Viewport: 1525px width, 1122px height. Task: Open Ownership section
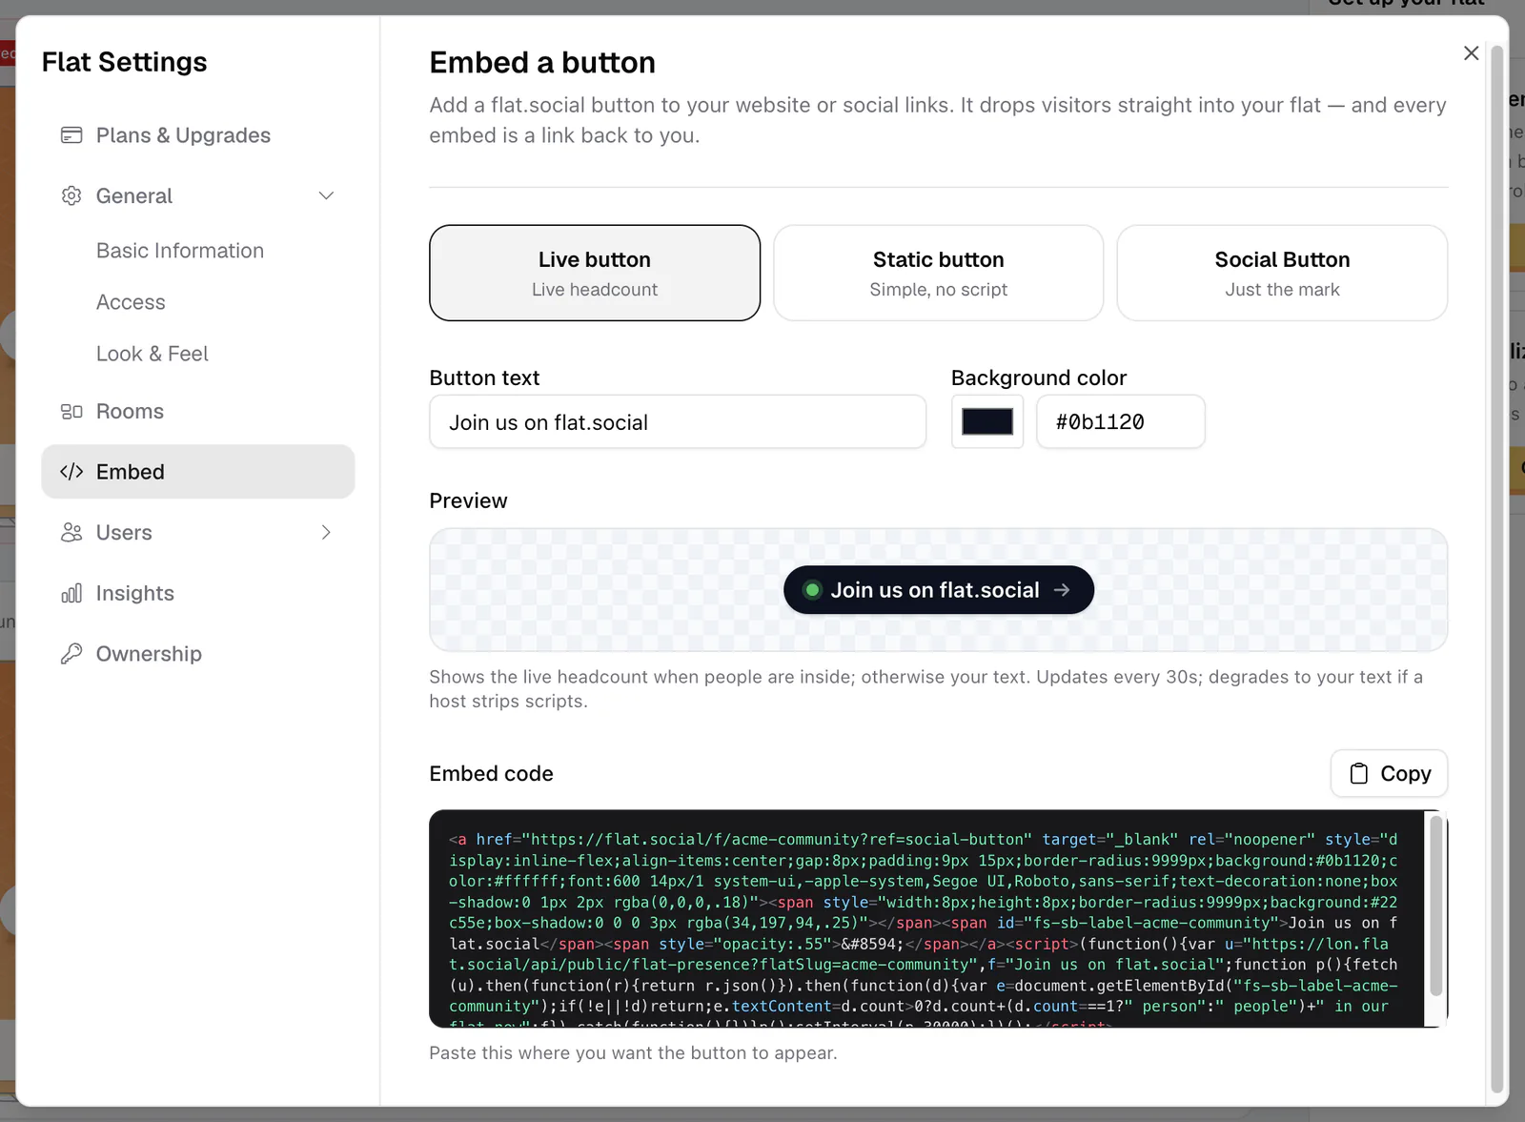tap(198, 654)
